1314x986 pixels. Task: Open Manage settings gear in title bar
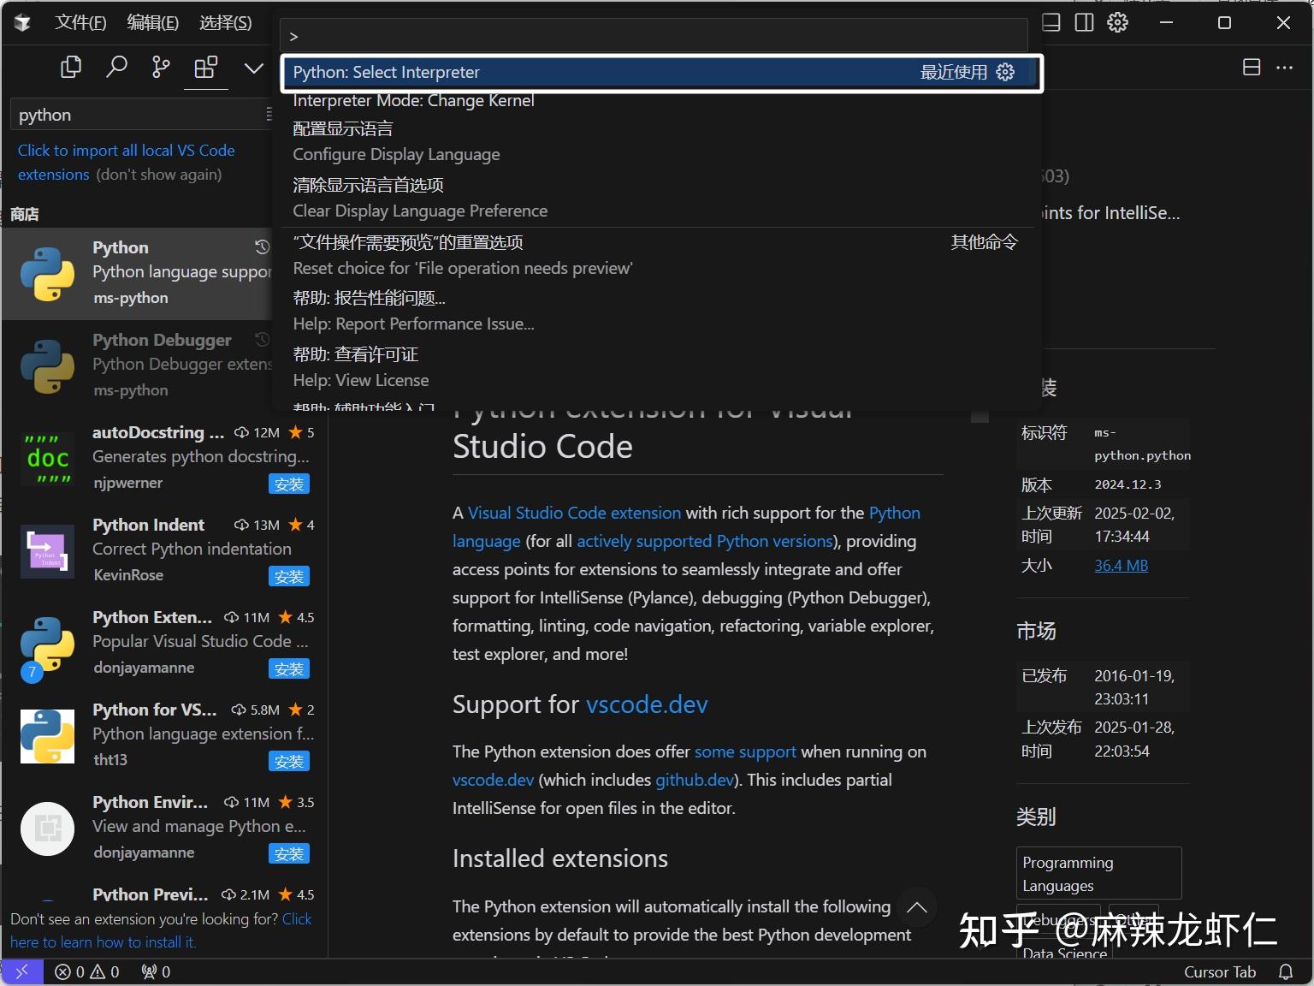1117,22
